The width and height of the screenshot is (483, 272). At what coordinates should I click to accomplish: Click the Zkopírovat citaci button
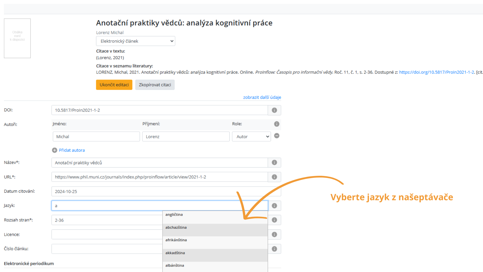click(155, 85)
